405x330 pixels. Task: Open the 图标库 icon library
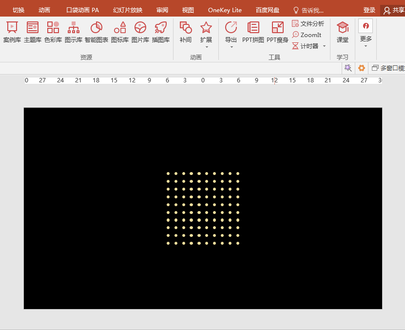pyautogui.click(x=120, y=32)
